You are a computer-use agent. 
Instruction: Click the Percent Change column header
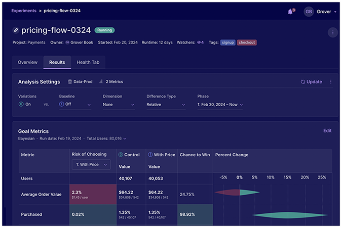click(x=232, y=155)
